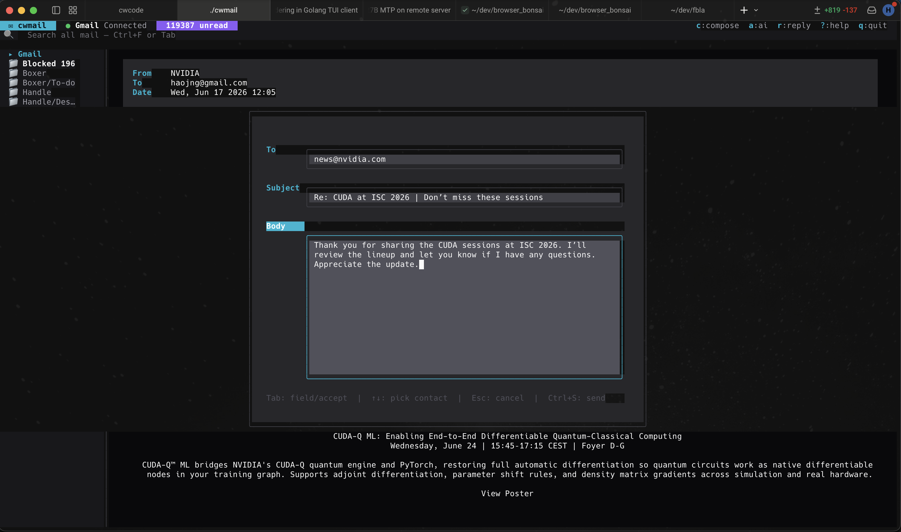Click the ?:help shortcut
The height and width of the screenshot is (532, 901).
(834, 25)
